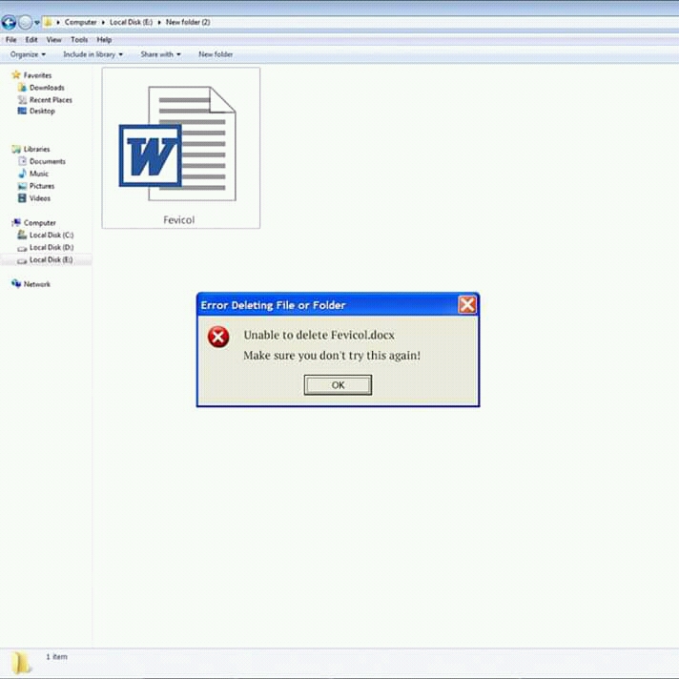Select Favorites in the navigation pane
Viewport: 679px width, 679px height.
click(x=37, y=75)
